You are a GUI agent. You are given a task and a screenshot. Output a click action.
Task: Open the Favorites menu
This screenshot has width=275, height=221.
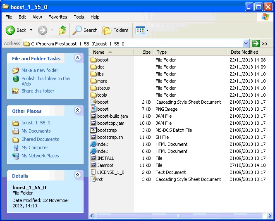(x=58, y=17)
